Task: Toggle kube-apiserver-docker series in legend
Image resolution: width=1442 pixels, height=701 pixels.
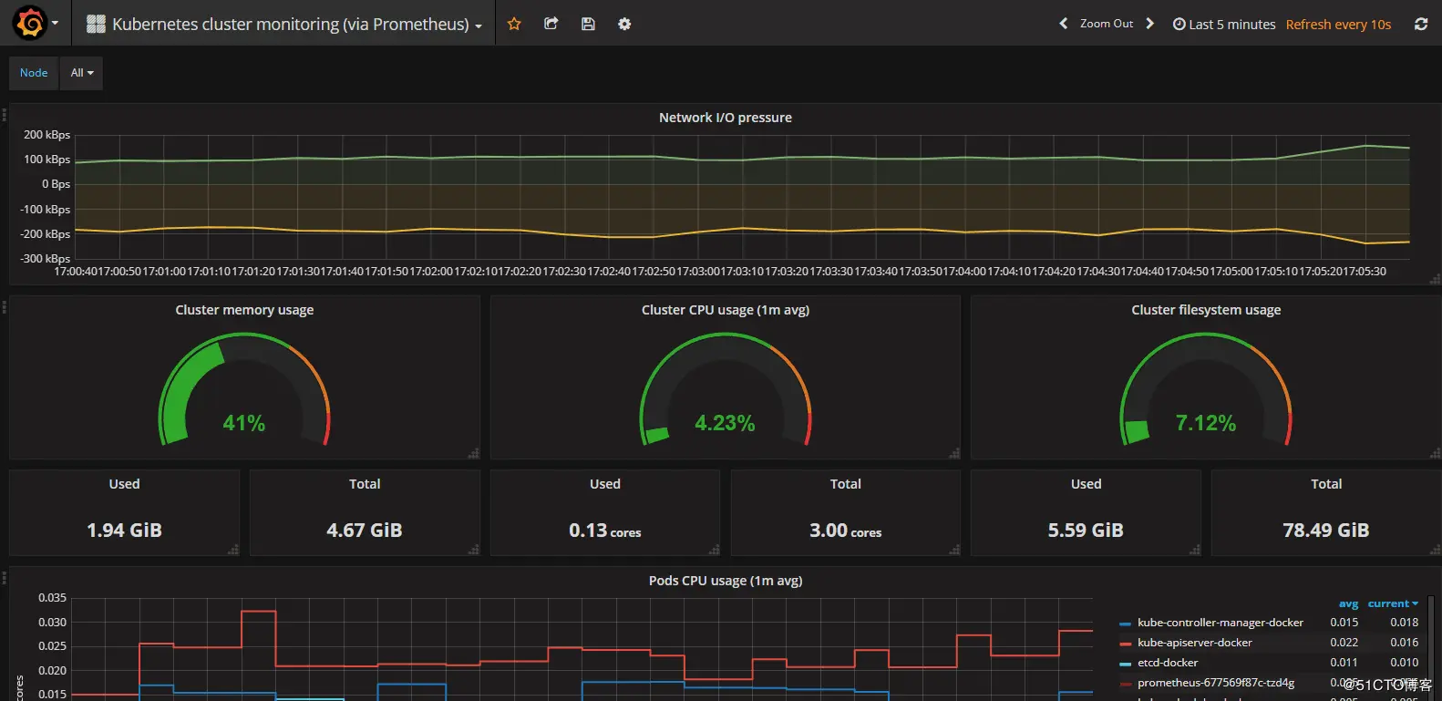Action: coord(1194,643)
